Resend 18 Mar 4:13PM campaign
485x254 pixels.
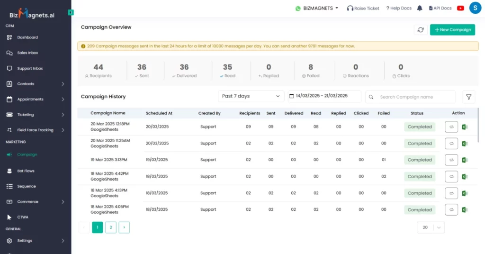pos(451,193)
